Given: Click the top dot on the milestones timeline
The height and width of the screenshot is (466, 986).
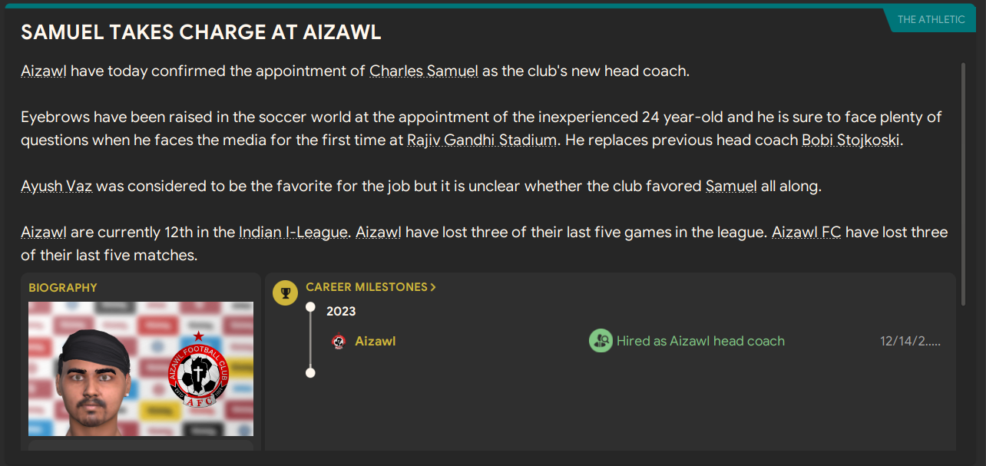Looking at the screenshot, I should click(x=310, y=307).
